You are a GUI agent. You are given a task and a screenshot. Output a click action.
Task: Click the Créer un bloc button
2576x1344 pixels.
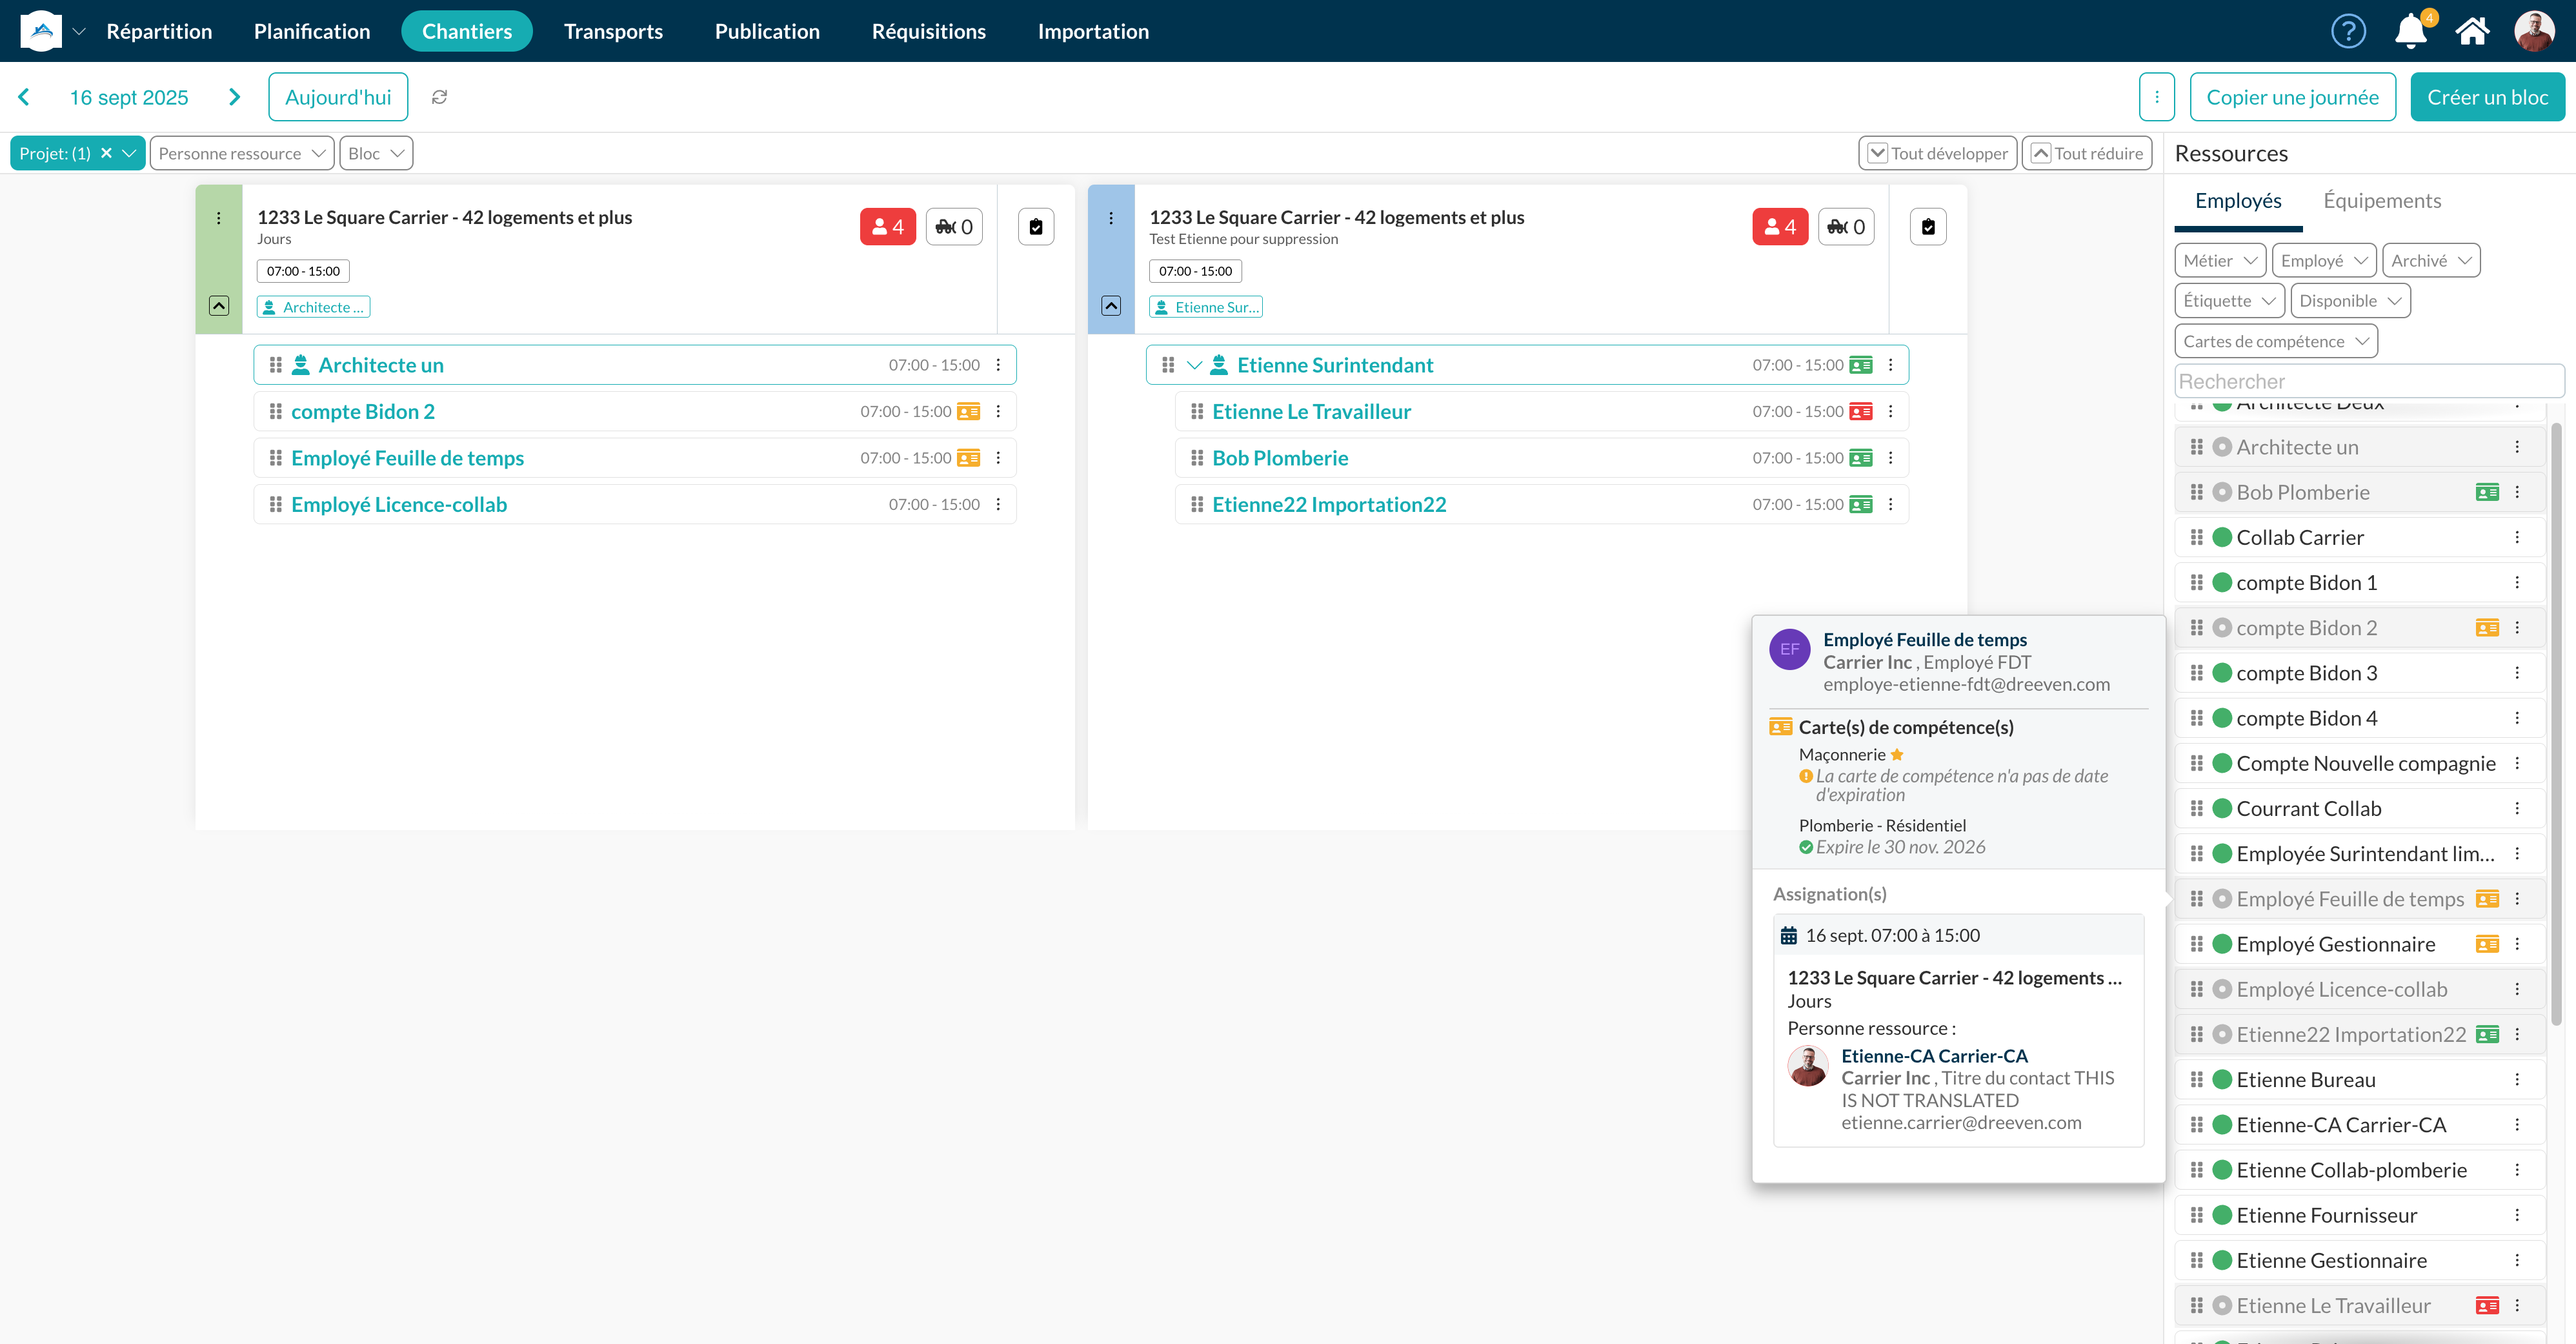pos(2487,97)
